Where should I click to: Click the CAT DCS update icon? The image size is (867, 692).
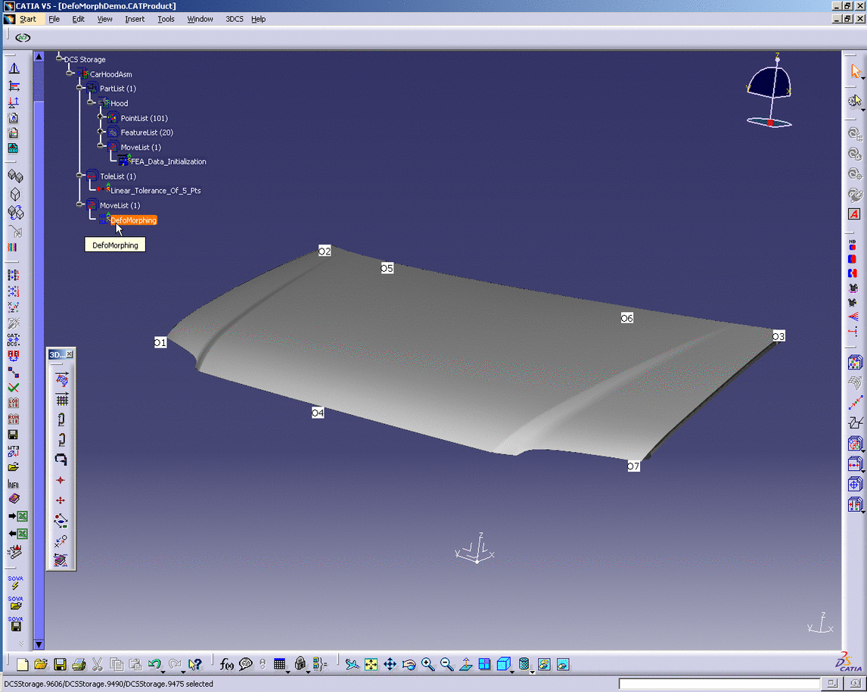pyautogui.click(x=14, y=340)
